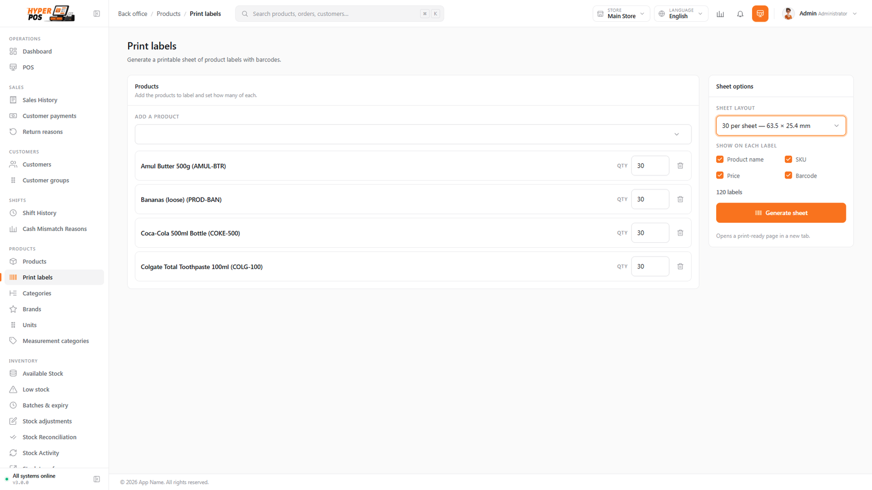Follow the Products breadcrumb link

168,14
